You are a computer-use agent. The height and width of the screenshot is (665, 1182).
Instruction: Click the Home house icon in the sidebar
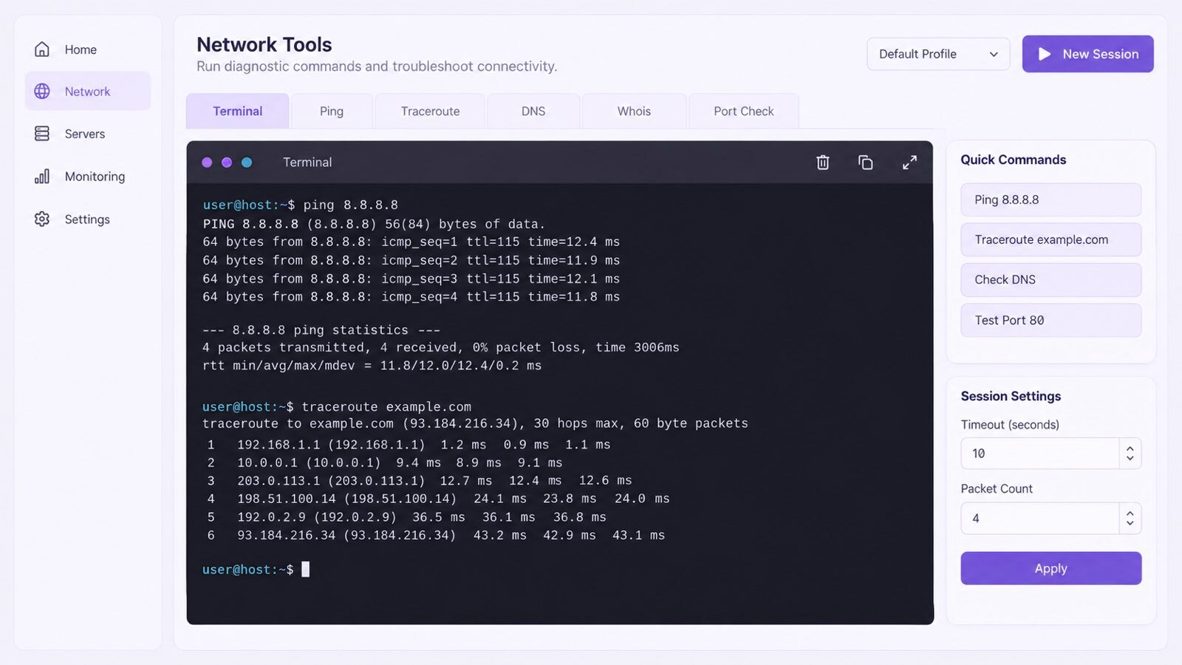click(x=42, y=50)
